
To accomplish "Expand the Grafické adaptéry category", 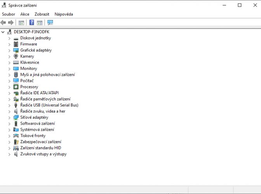I will pyautogui.click(x=9, y=50).
